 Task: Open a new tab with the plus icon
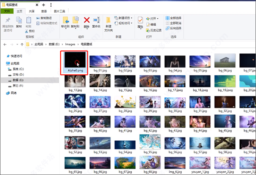coord(44,5)
